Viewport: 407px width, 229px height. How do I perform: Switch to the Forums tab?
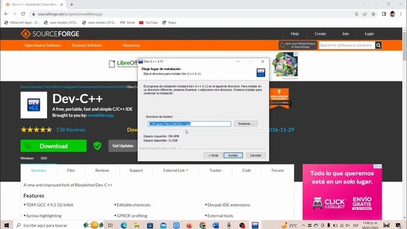(x=277, y=170)
